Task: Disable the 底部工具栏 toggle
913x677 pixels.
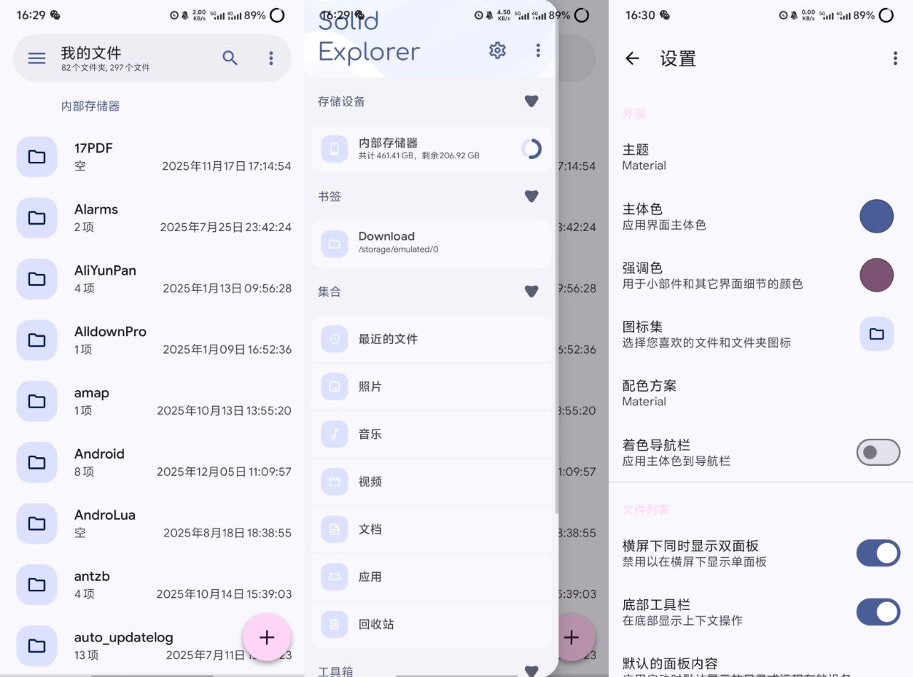Action: 877,612
